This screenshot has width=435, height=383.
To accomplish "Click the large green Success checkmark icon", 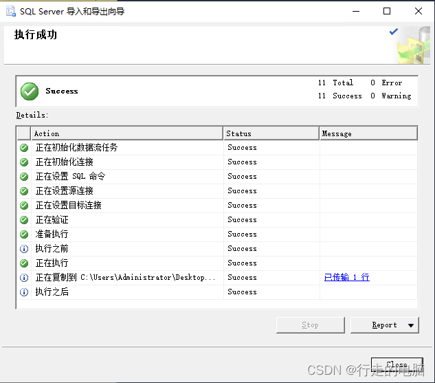I will point(30,91).
